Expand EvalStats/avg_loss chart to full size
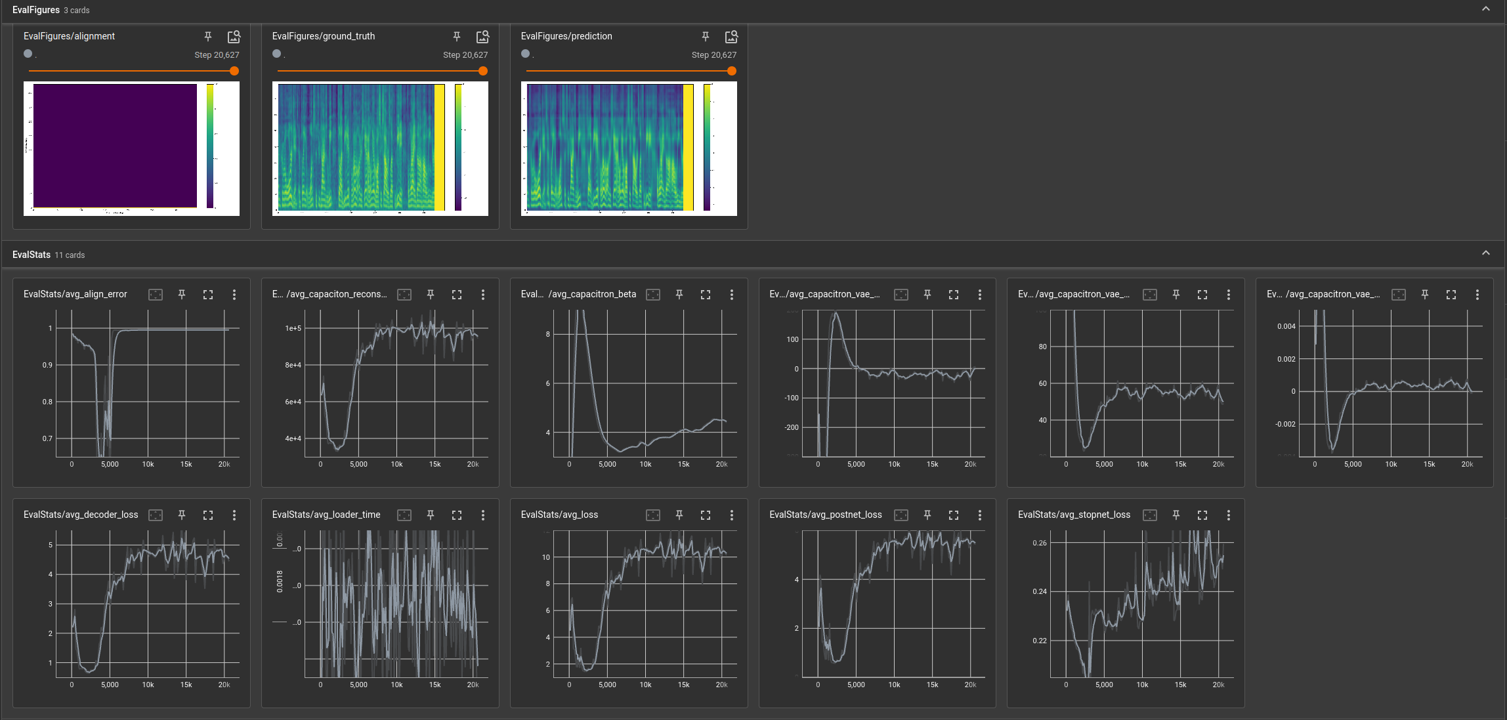This screenshot has height=720, width=1507. (x=706, y=515)
